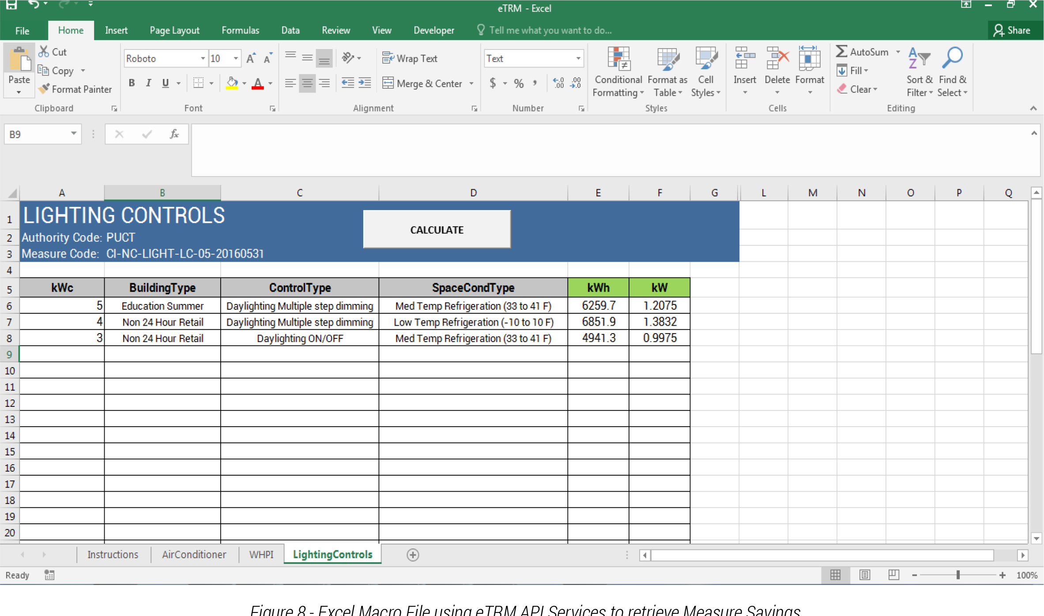1044x616 pixels.
Task: Click the CALCULATE button
Action: tap(437, 229)
